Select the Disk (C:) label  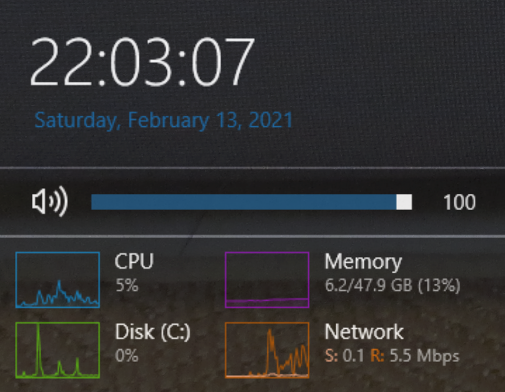152,332
